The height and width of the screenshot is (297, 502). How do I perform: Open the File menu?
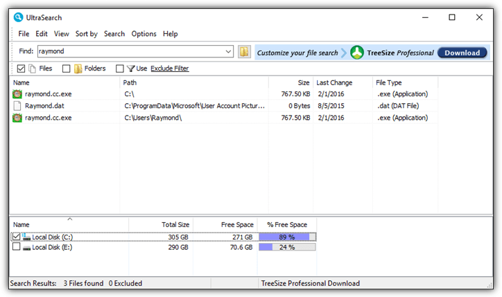point(24,34)
